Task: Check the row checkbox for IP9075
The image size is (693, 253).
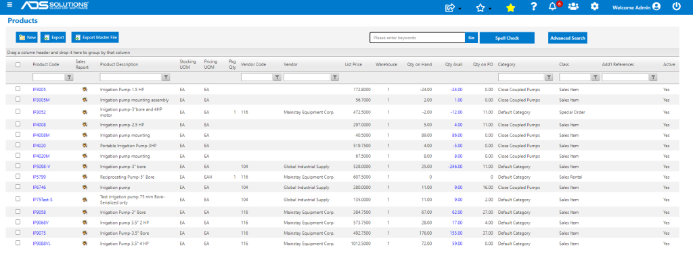Action: click(x=18, y=232)
